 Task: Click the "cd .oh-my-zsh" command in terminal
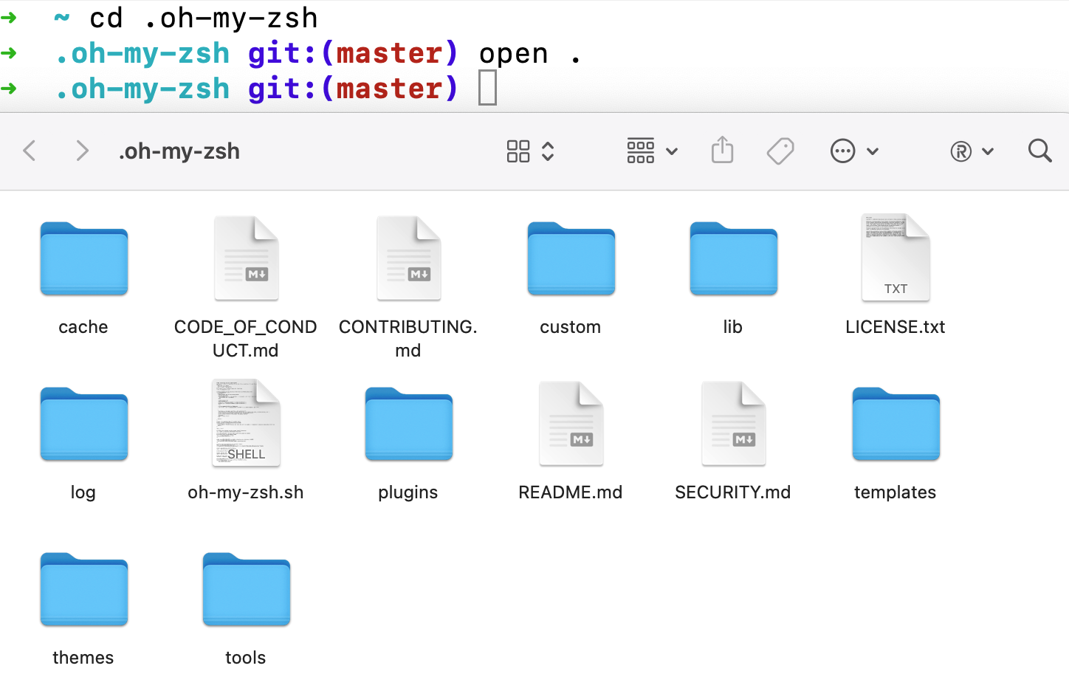204,18
